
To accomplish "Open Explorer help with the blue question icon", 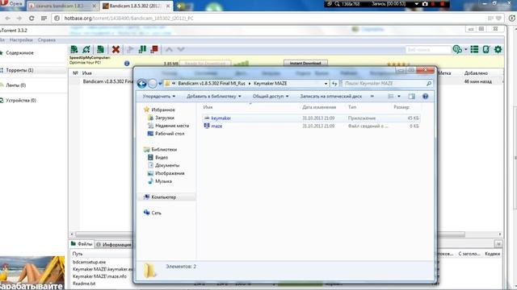I will tap(426, 97).
